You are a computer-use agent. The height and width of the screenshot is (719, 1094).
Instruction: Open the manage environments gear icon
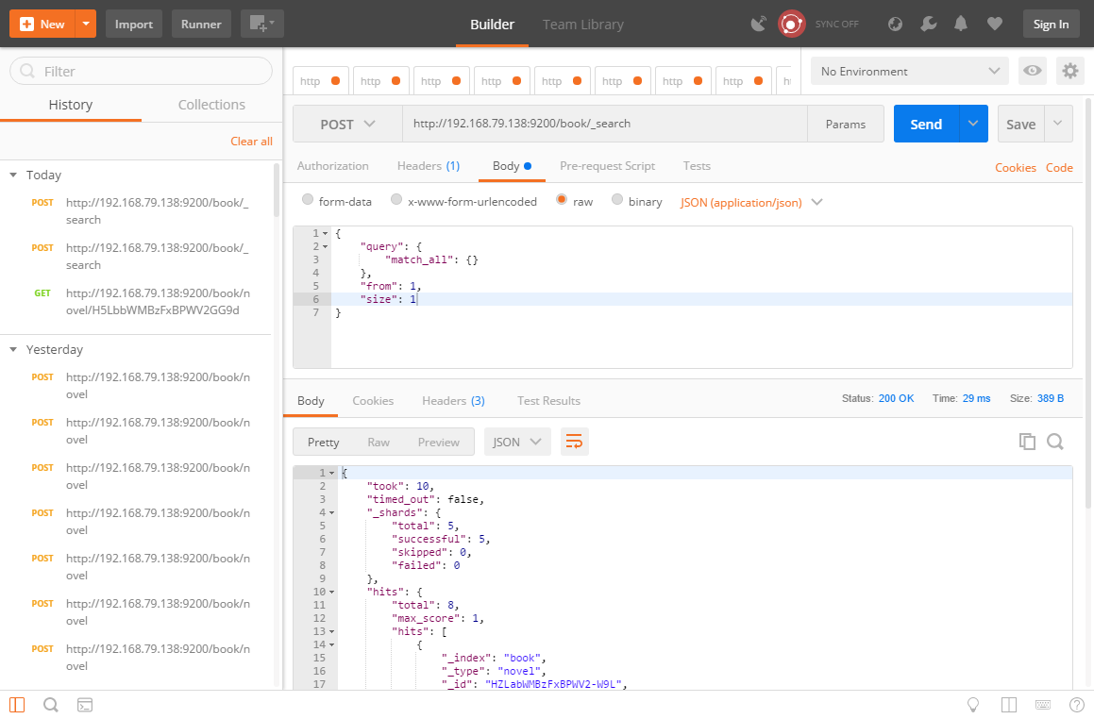click(1069, 72)
